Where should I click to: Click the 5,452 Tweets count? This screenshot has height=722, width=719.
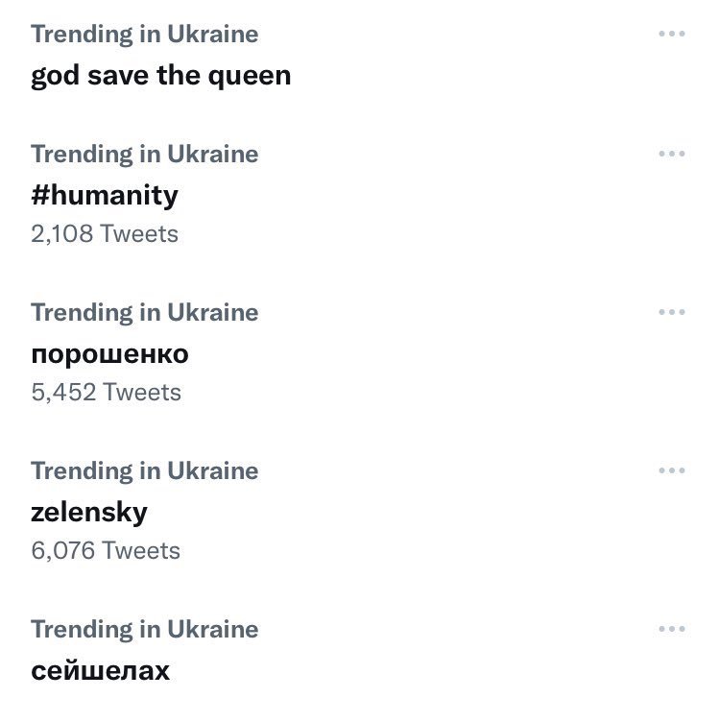[106, 392]
